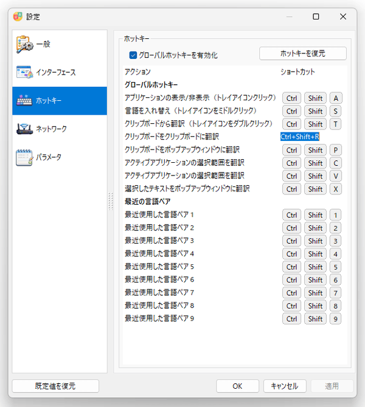
Task: Click the Ctrl+Shift+9 shortcut for language pair 9
Action: [311, 319]
